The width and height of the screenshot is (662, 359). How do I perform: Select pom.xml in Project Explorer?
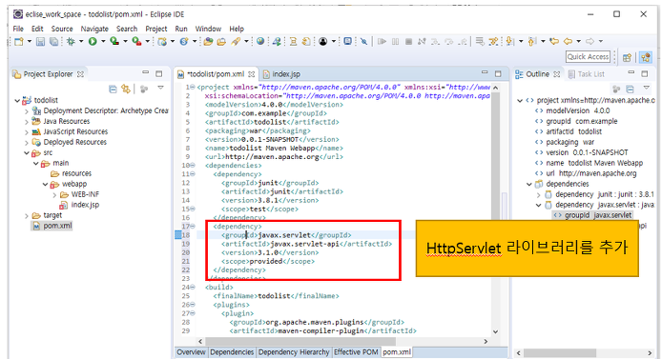tap(52, 226)
